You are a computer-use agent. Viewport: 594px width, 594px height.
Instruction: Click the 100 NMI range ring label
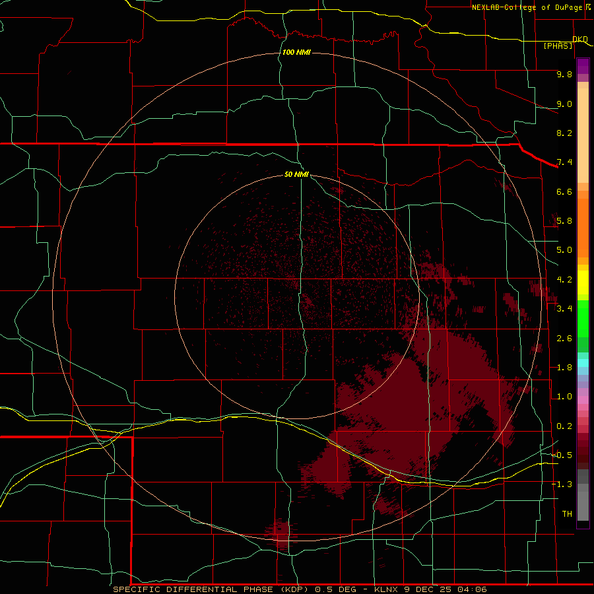[296, 52]
